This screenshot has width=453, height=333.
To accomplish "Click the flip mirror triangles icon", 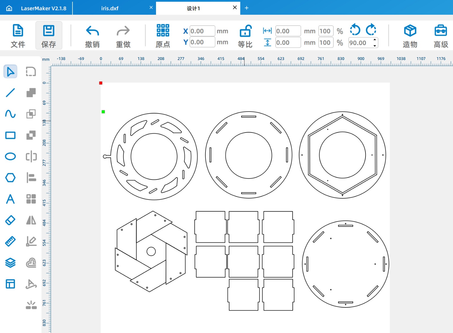I will click(31, 220).
